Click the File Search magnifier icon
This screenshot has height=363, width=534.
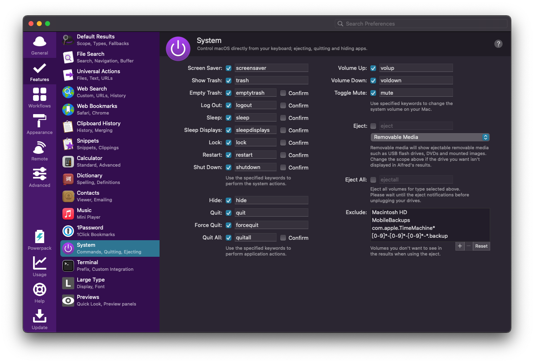pyautogui.click(x=68, y=57)
